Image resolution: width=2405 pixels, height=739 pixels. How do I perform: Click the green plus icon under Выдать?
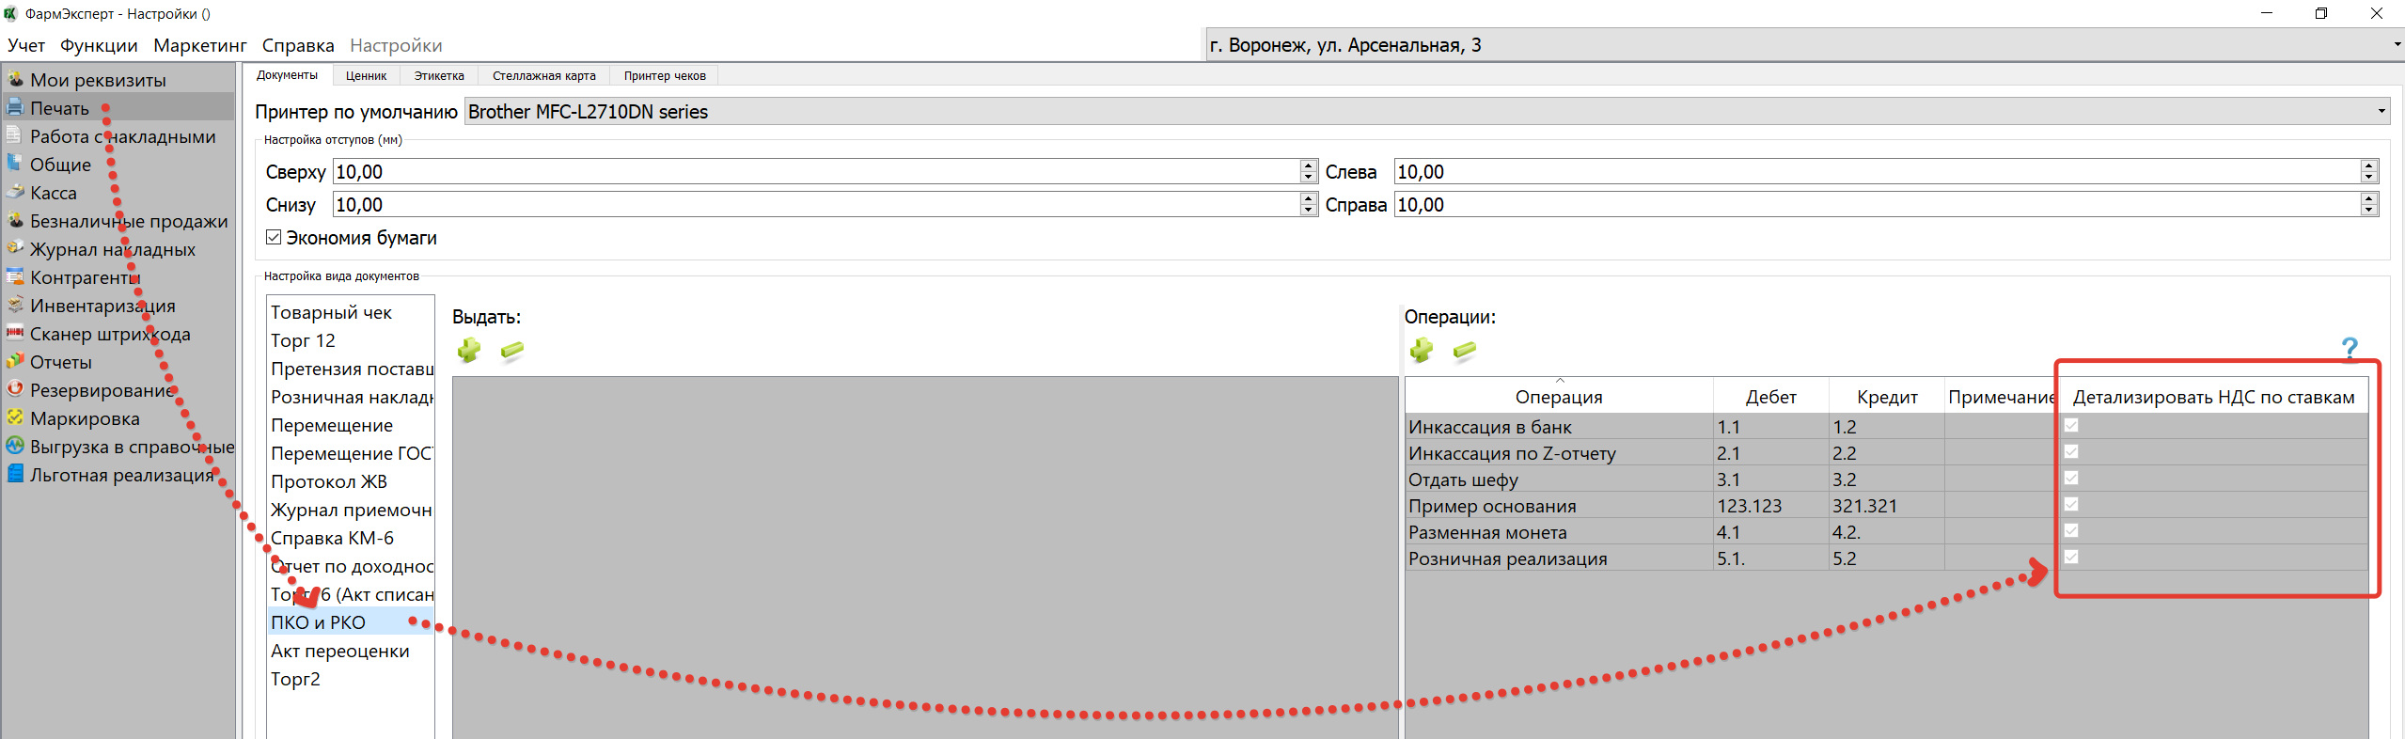coord(468,351)
